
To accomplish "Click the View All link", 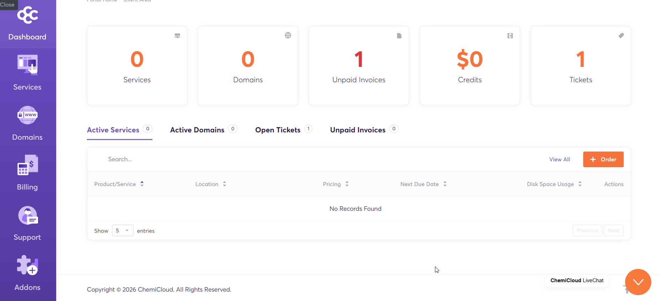I will pos(559,159).
